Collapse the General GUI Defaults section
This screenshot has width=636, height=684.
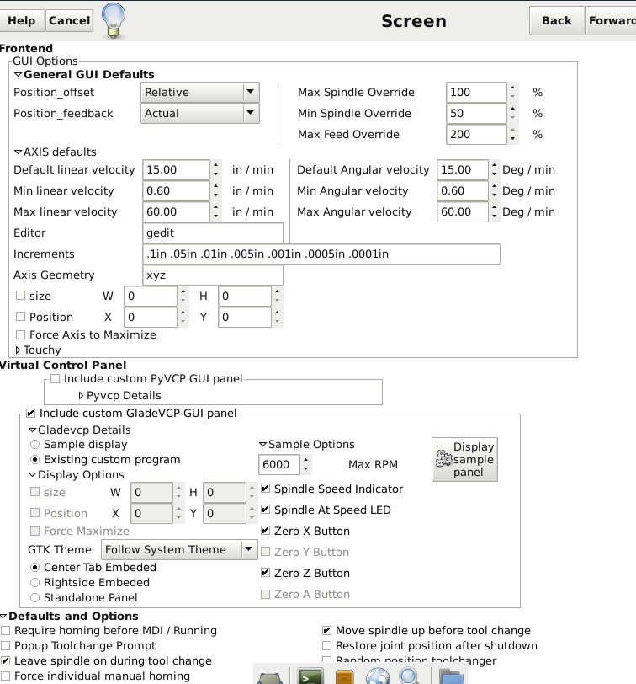tap(19, 75)
